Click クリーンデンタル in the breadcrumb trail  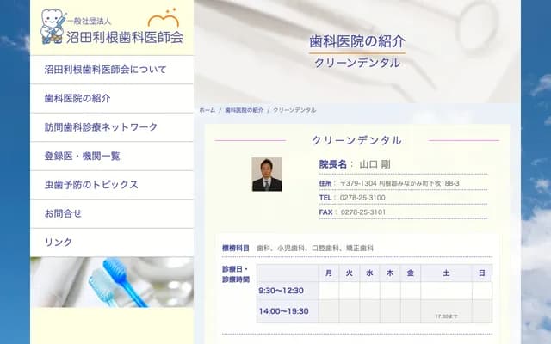pyautogui.click(x=294, y=111)
